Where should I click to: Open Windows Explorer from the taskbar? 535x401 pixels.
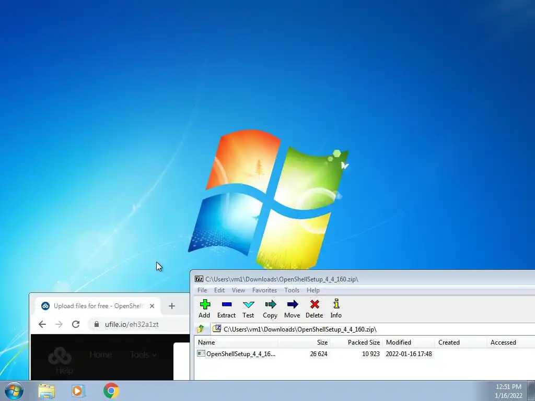[x=46, y=391]
